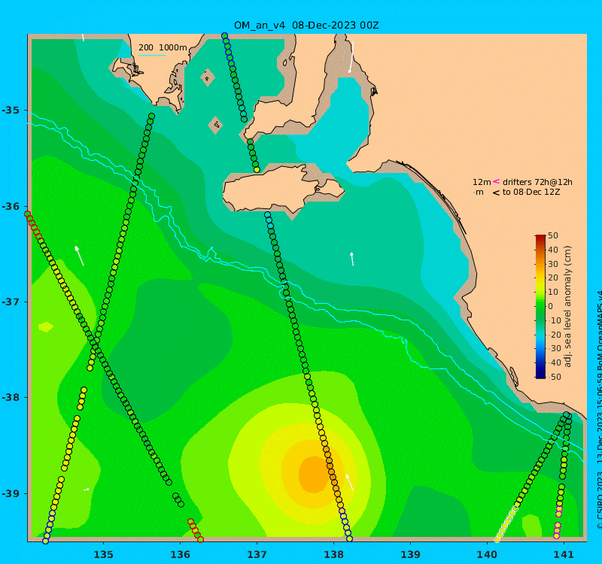Click latitude axis label -36
The height and width of the screenshot is (564, 602).
11,206
